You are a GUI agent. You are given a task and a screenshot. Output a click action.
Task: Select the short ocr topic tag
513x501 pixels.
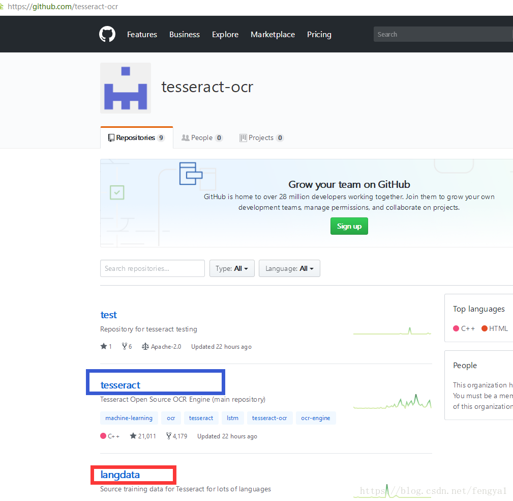[171, 418]
